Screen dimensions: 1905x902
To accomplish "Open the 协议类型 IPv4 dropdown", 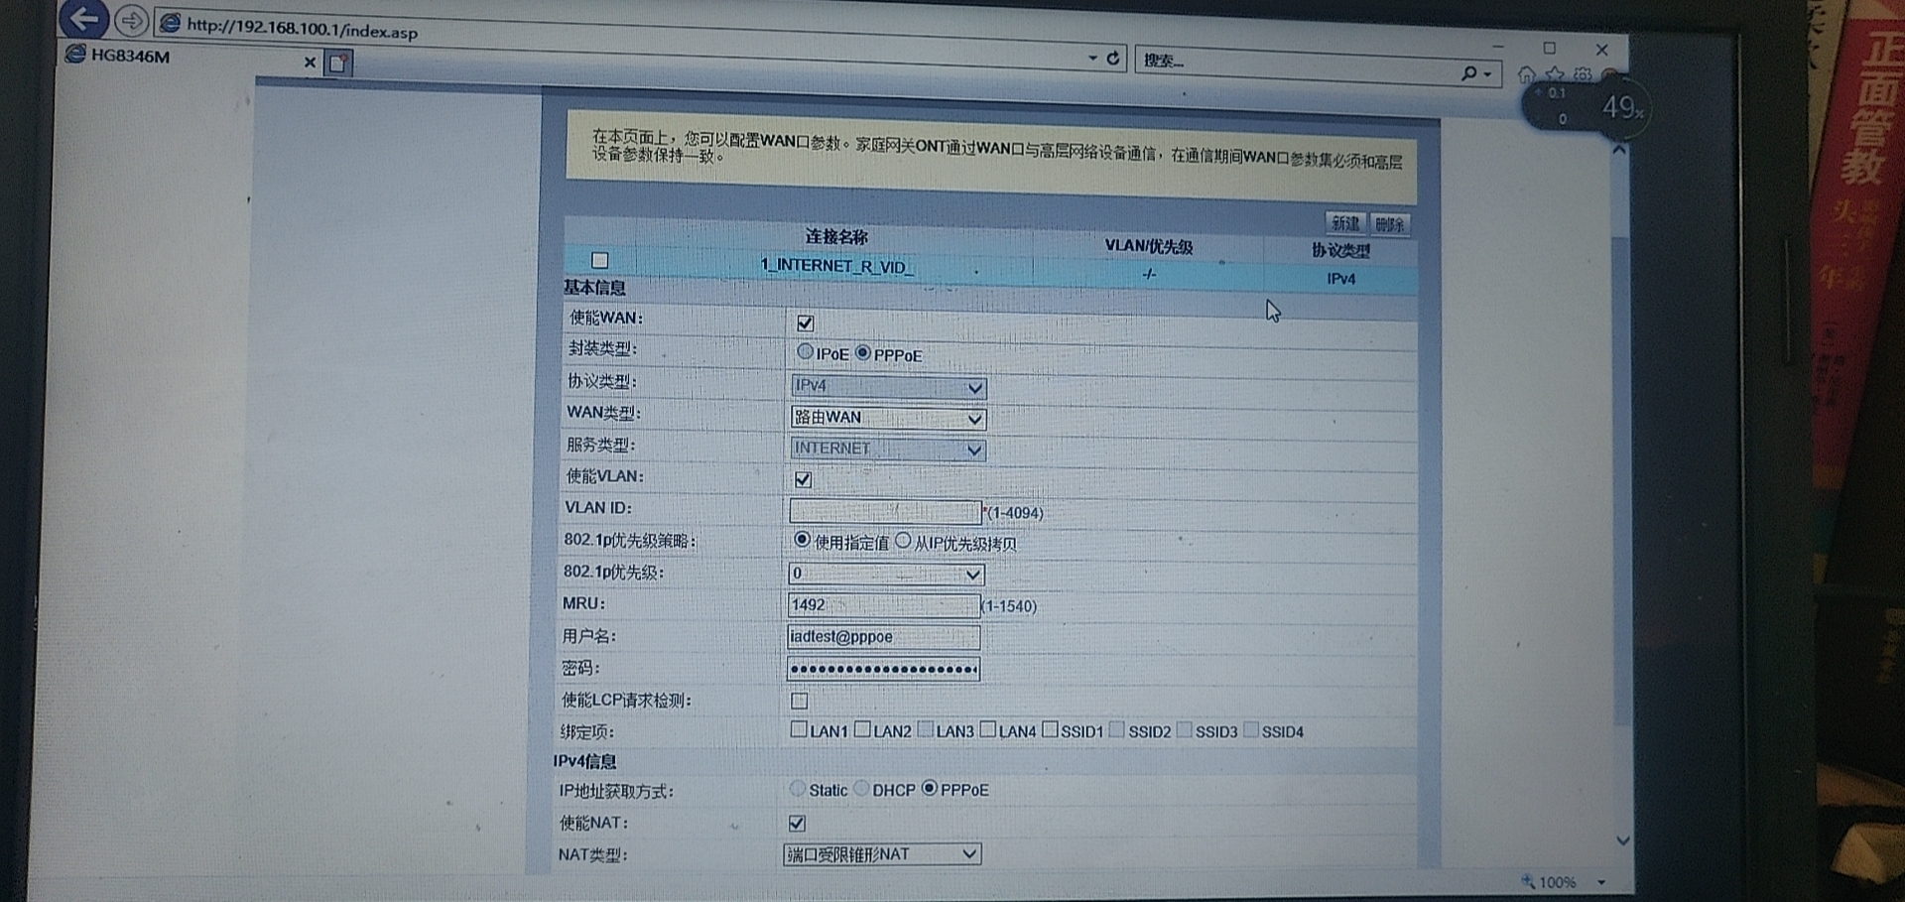I will click(888, 386).
